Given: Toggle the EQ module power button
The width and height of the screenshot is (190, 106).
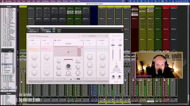Looking at the screenshot, I should [x=42, y=40].
